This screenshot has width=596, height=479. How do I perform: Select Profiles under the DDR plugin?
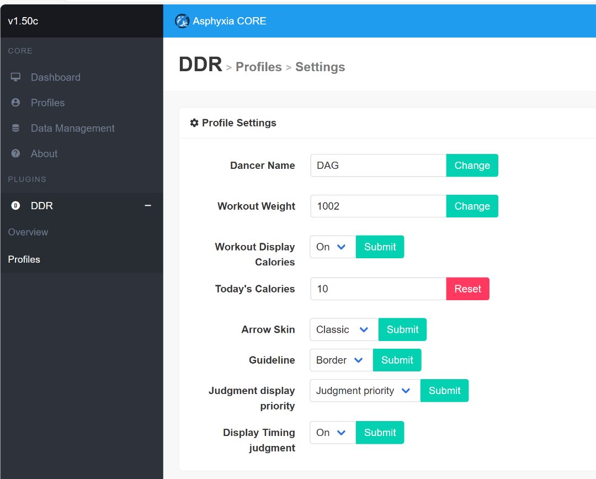[x=24, y=259]
